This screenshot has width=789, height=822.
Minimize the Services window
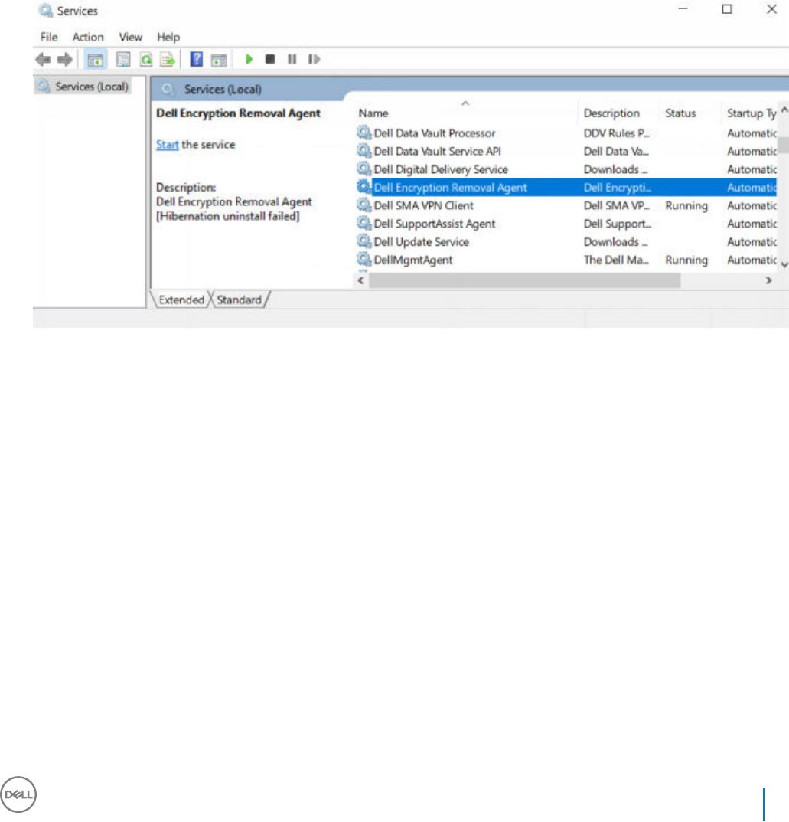pyautogui.click(x=683, y=9)
